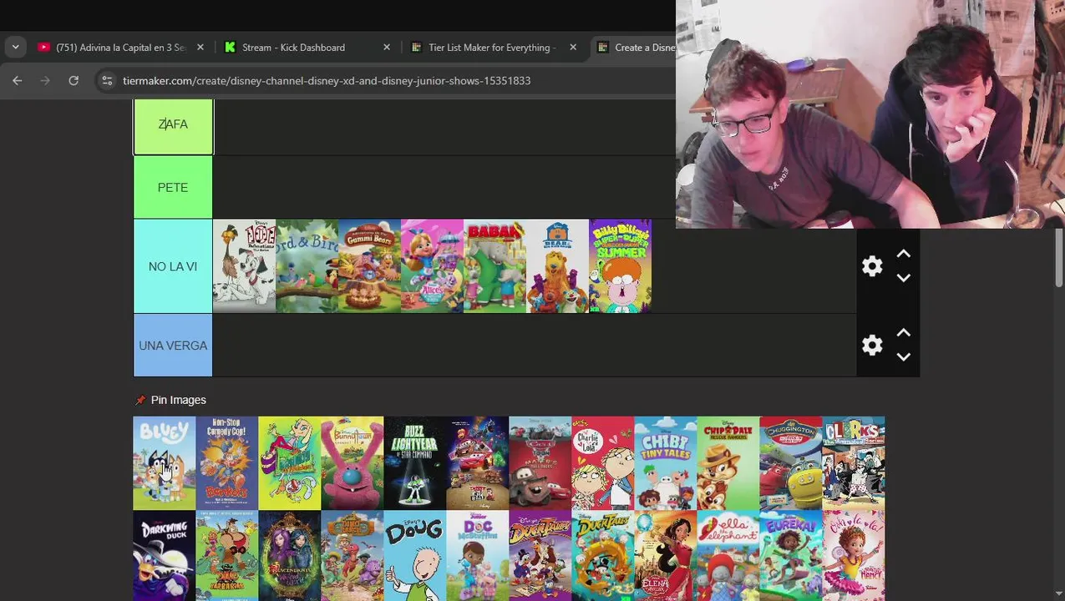Move UNA VERGA row down
Screen dimensions: 1065x601
click(x=903, y=356)
